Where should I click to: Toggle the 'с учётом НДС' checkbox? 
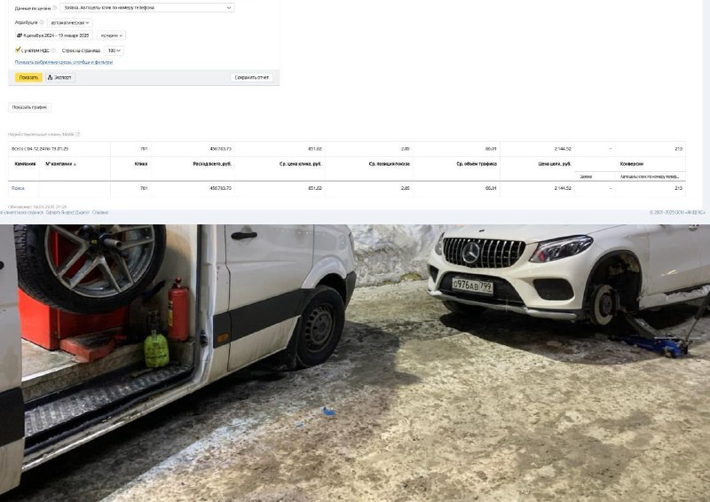18,50
